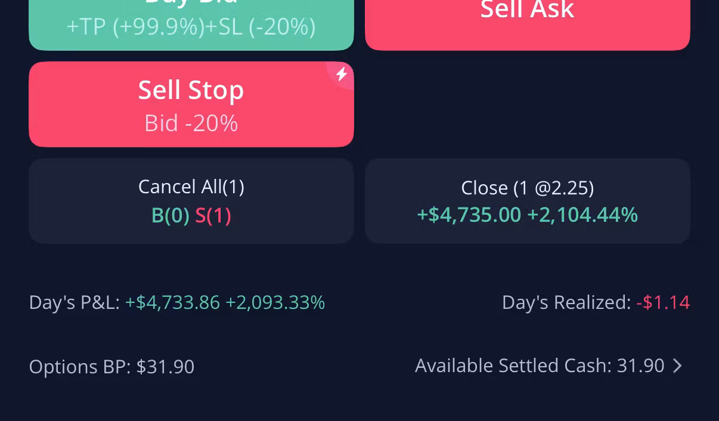Tap the lightning bolt icon on Sell Stop

342,74
